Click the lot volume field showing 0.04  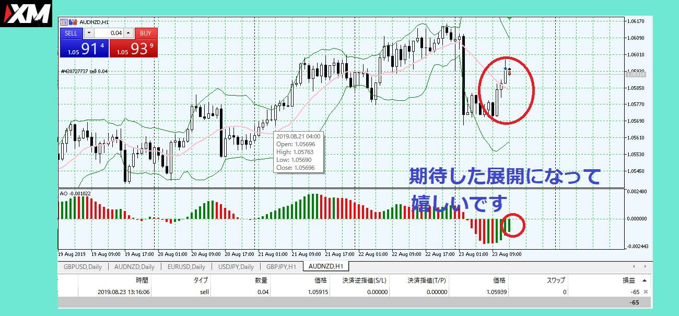click(110, 33)
